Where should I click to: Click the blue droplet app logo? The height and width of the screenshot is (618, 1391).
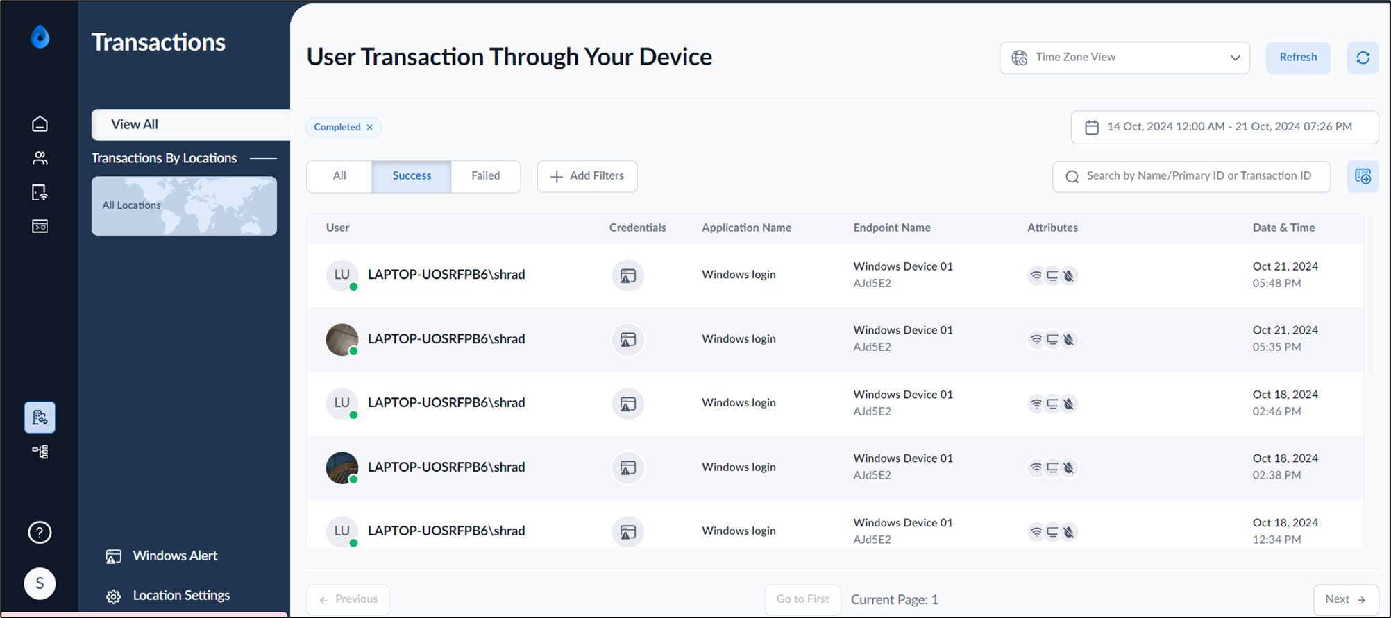[x=40, y=37]
